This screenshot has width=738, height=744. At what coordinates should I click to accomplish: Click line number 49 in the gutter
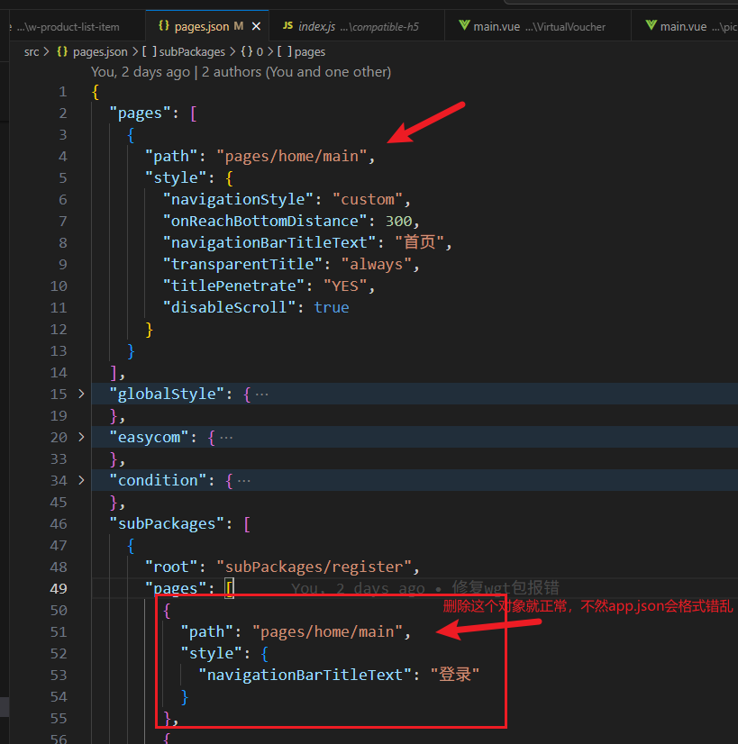pyautogui.click(x=58, y=588)
